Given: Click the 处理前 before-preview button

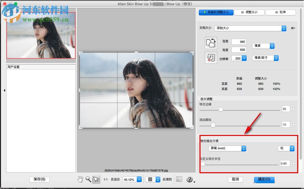Looking at the screenshot, I should (x=167, y=179).
